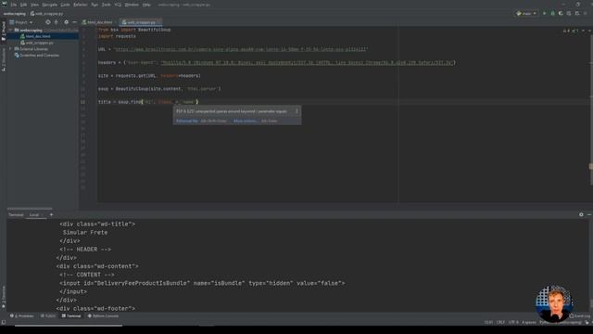Open the Edit menu
The width and height of the screenshot is (593, 334).
click(x=23, y=5)
